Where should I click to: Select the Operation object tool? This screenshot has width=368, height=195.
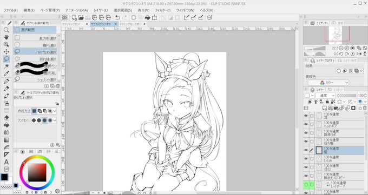point(6,44)
